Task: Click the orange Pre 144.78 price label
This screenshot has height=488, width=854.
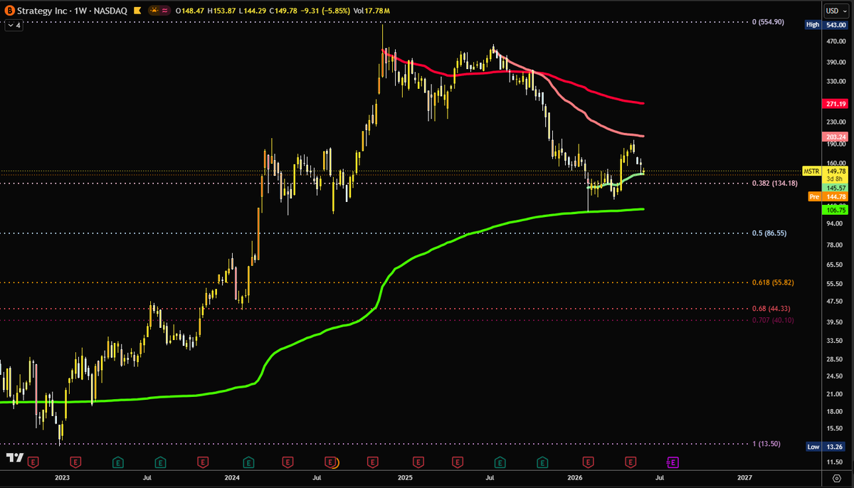Action: pos(828,196)
